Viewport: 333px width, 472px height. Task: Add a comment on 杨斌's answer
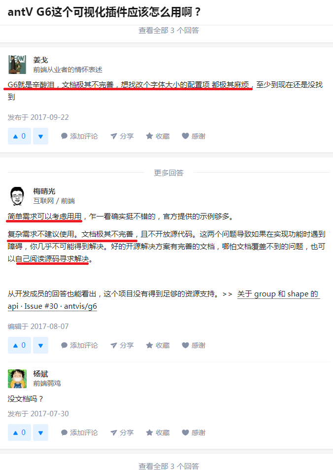point(79,433)
